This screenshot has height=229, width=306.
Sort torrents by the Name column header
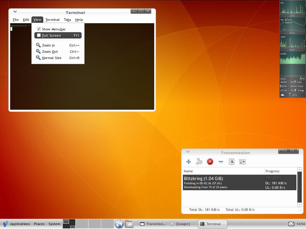point(224,171)
